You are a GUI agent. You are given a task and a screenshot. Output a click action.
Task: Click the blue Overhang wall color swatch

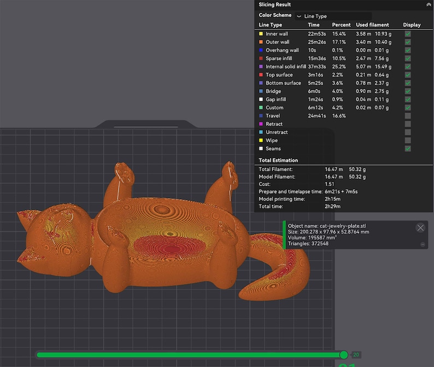click(x=261, y=50)
